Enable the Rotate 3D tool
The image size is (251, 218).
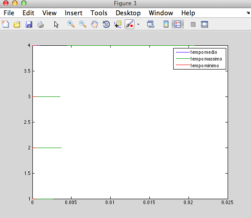coord(106,24)
